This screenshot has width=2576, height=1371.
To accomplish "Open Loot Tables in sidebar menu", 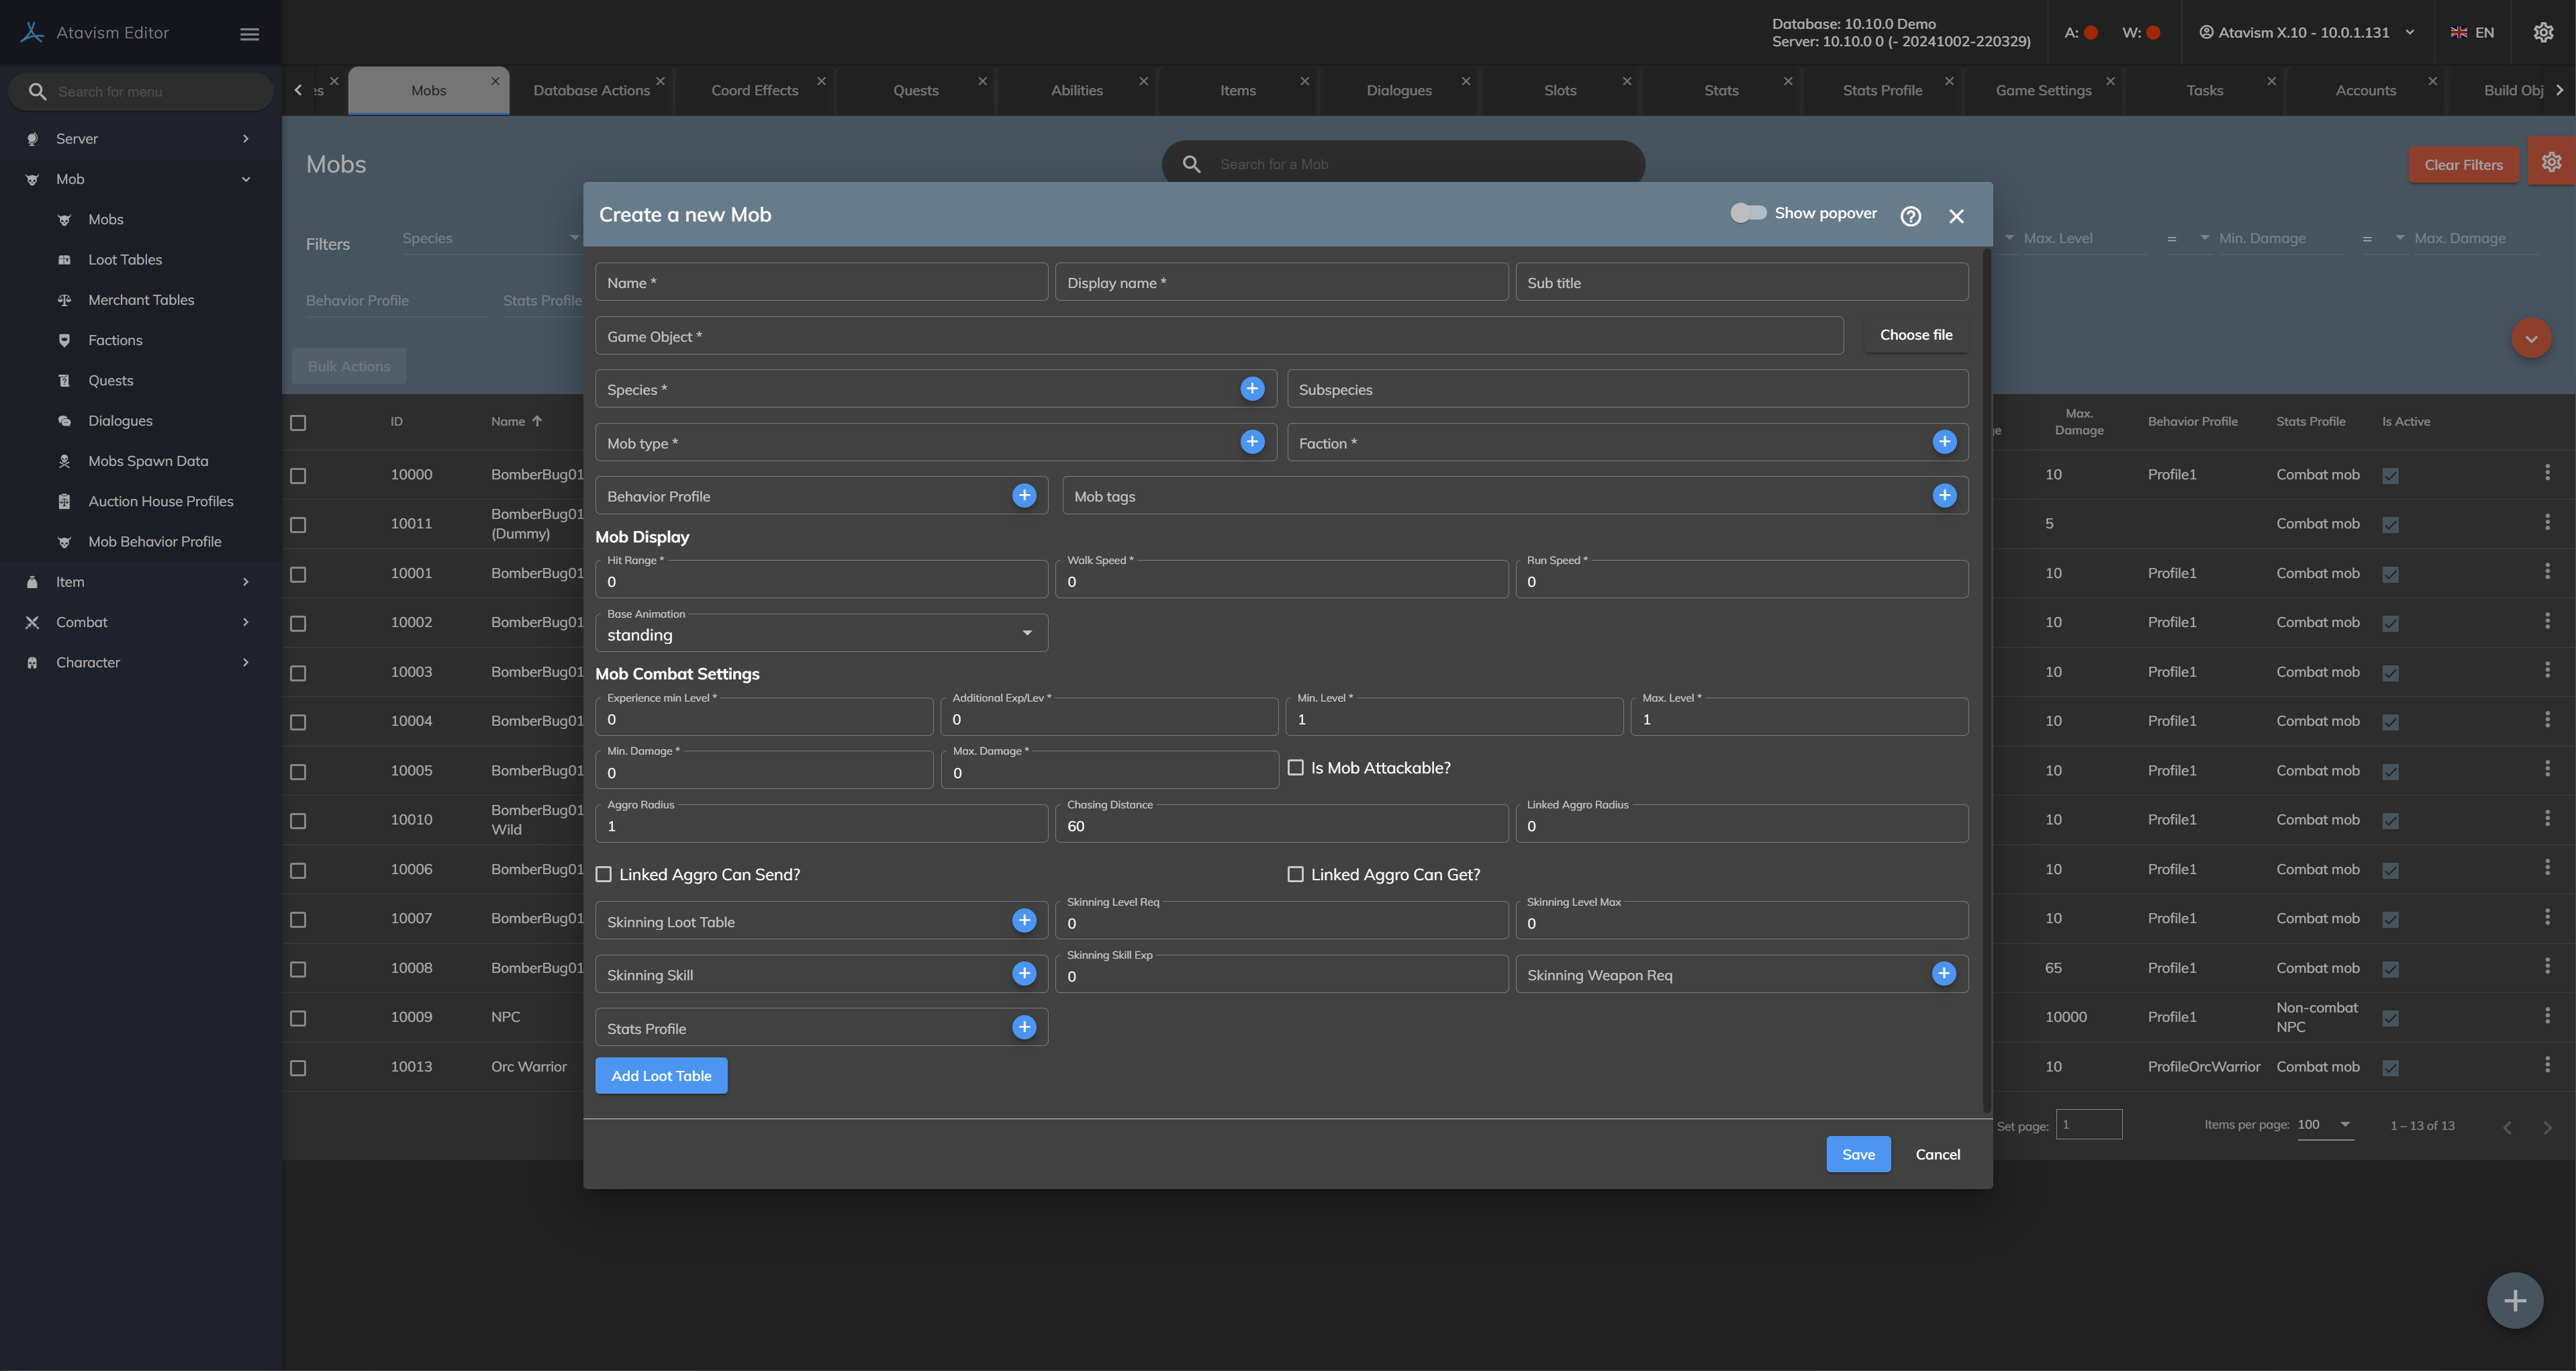I will tap(125, 260).
